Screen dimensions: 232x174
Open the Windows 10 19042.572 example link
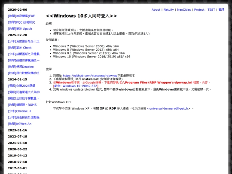coord(76,86)
